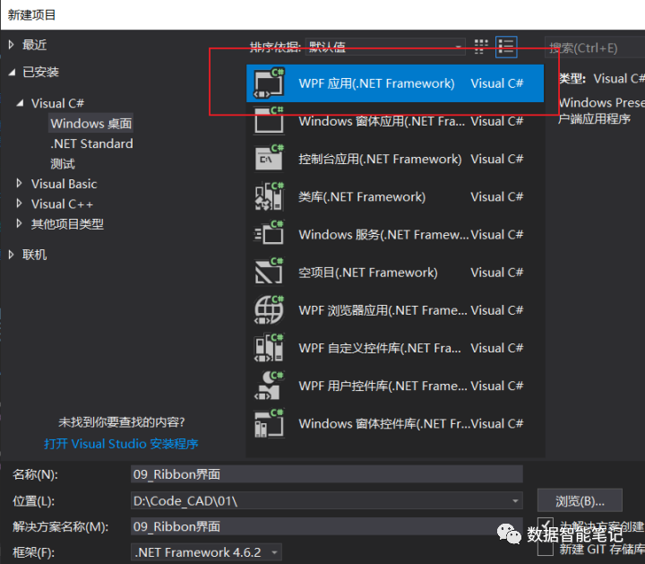This screenshot has width=645, height=564.
Task: Select the WPF 应用 template icon
Action: tap(269, 83)
